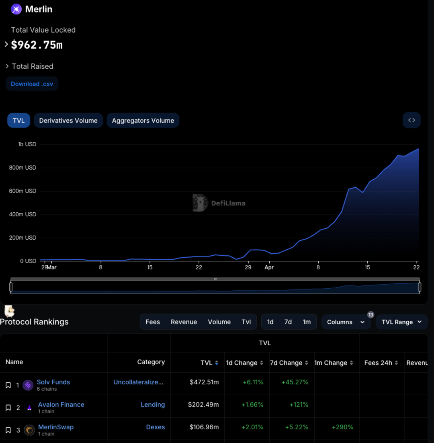Click the DefiLlama llama icon above Protocol Rankings
Viewport: 434px width, 443px height.
9,312
